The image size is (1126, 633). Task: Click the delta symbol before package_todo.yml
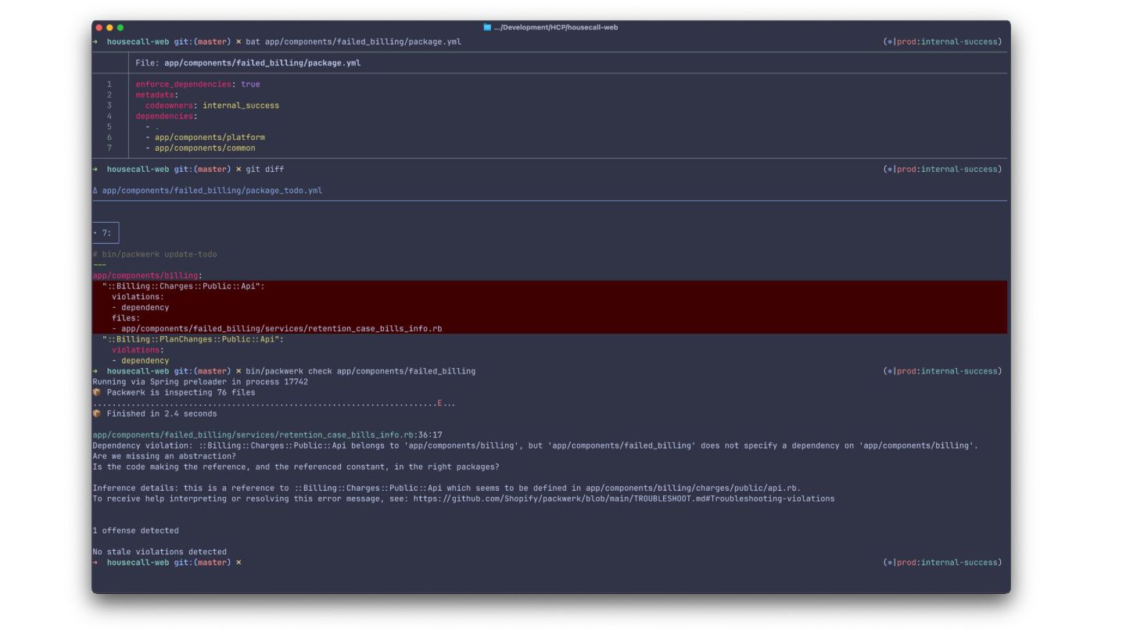[x=95, y=191]
